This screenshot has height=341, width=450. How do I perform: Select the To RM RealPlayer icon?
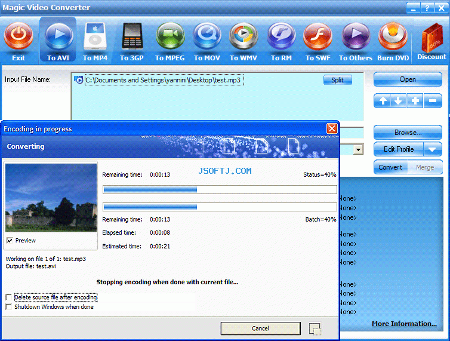281,36
